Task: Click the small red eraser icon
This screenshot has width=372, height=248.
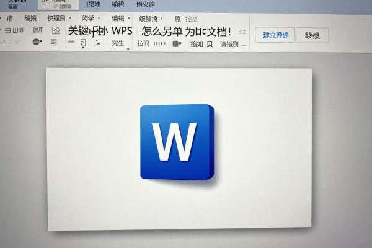Action: (x=242, y=32)
